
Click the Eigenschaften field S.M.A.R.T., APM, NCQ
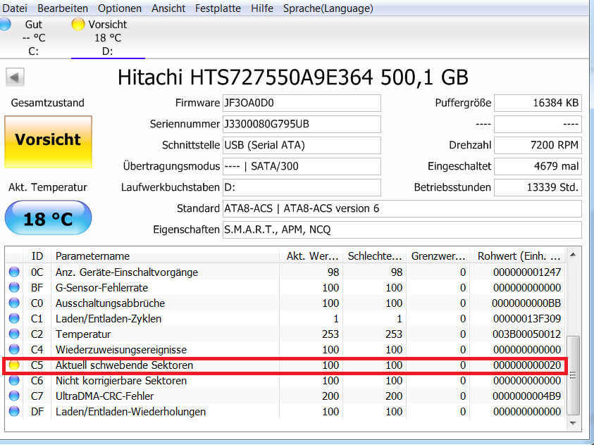(402, 229)
